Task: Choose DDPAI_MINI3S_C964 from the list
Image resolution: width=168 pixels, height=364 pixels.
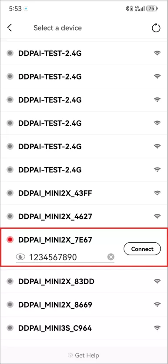Action: (84, 328)
